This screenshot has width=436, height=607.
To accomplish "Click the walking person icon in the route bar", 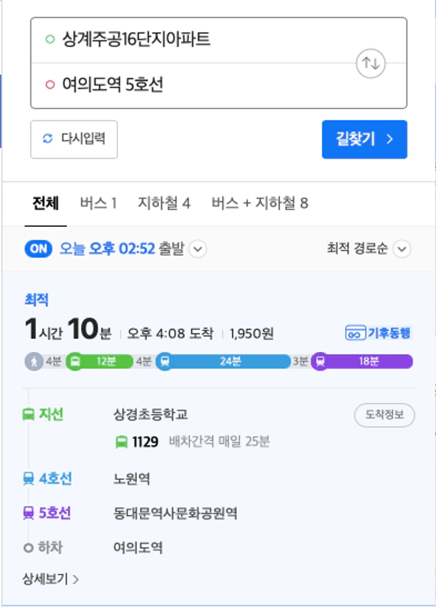I will (34, 362).
